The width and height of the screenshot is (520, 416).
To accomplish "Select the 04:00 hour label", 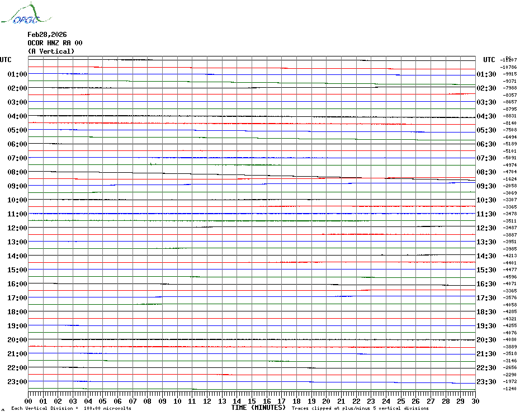I will coord(17,116).
